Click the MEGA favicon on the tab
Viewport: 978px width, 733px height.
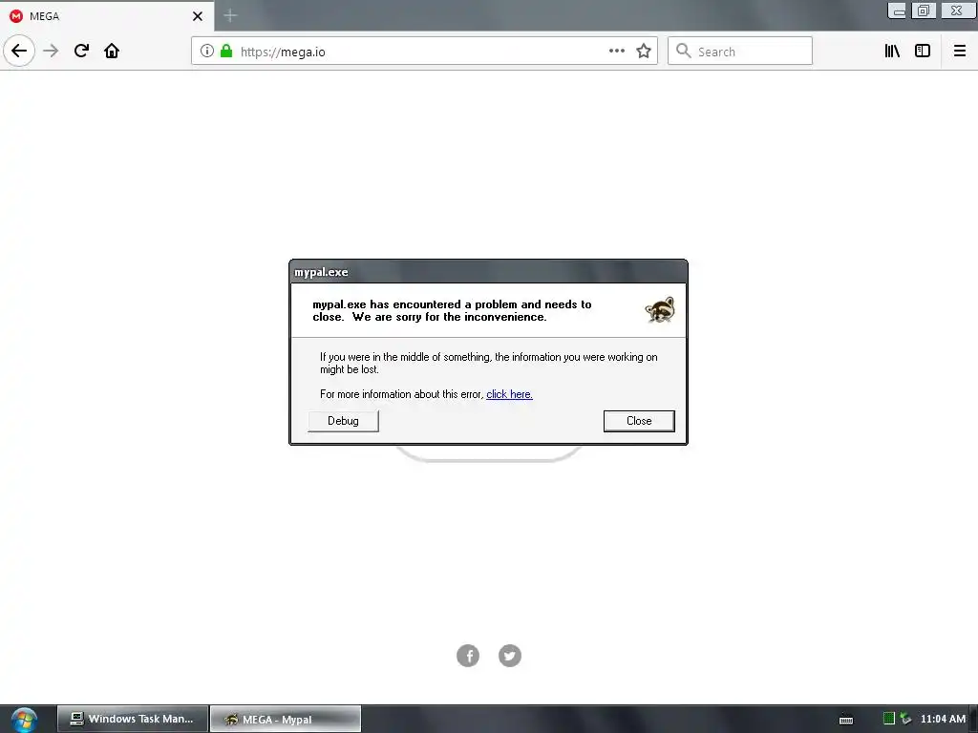[x=16, y=16]
